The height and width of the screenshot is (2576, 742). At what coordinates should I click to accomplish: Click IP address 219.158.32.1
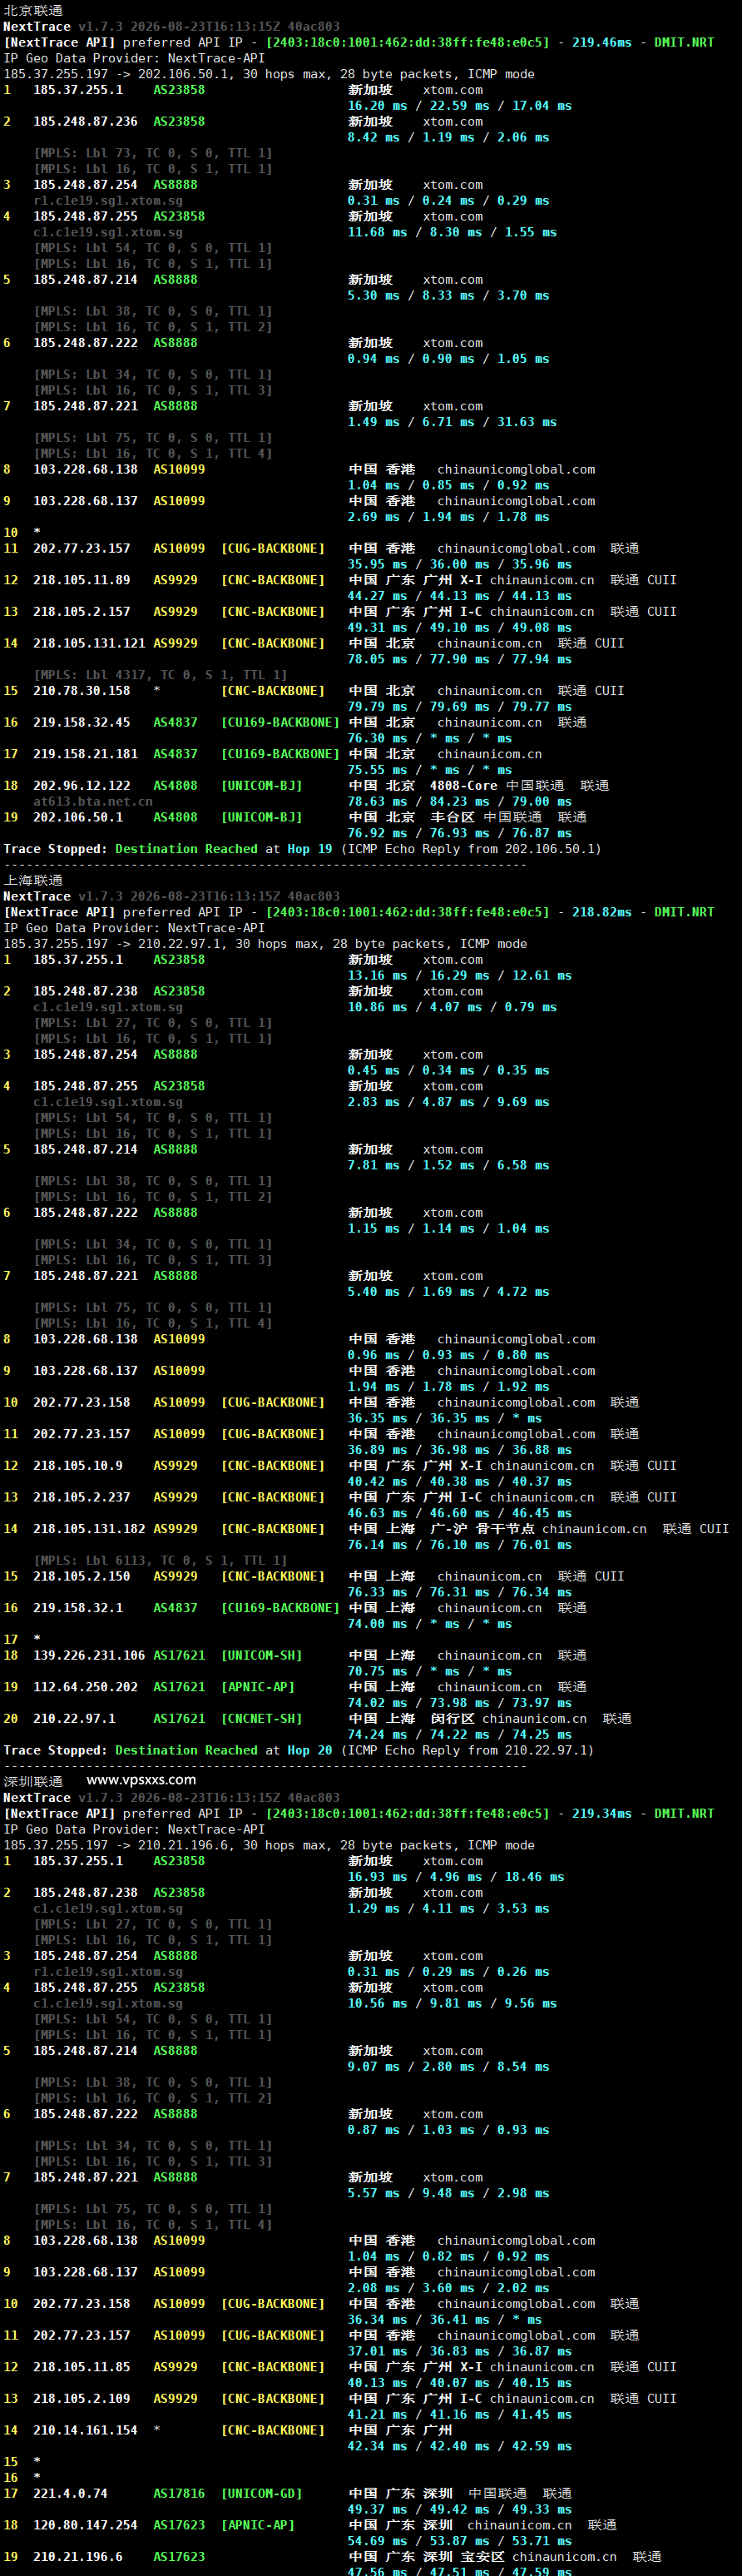78,1608
